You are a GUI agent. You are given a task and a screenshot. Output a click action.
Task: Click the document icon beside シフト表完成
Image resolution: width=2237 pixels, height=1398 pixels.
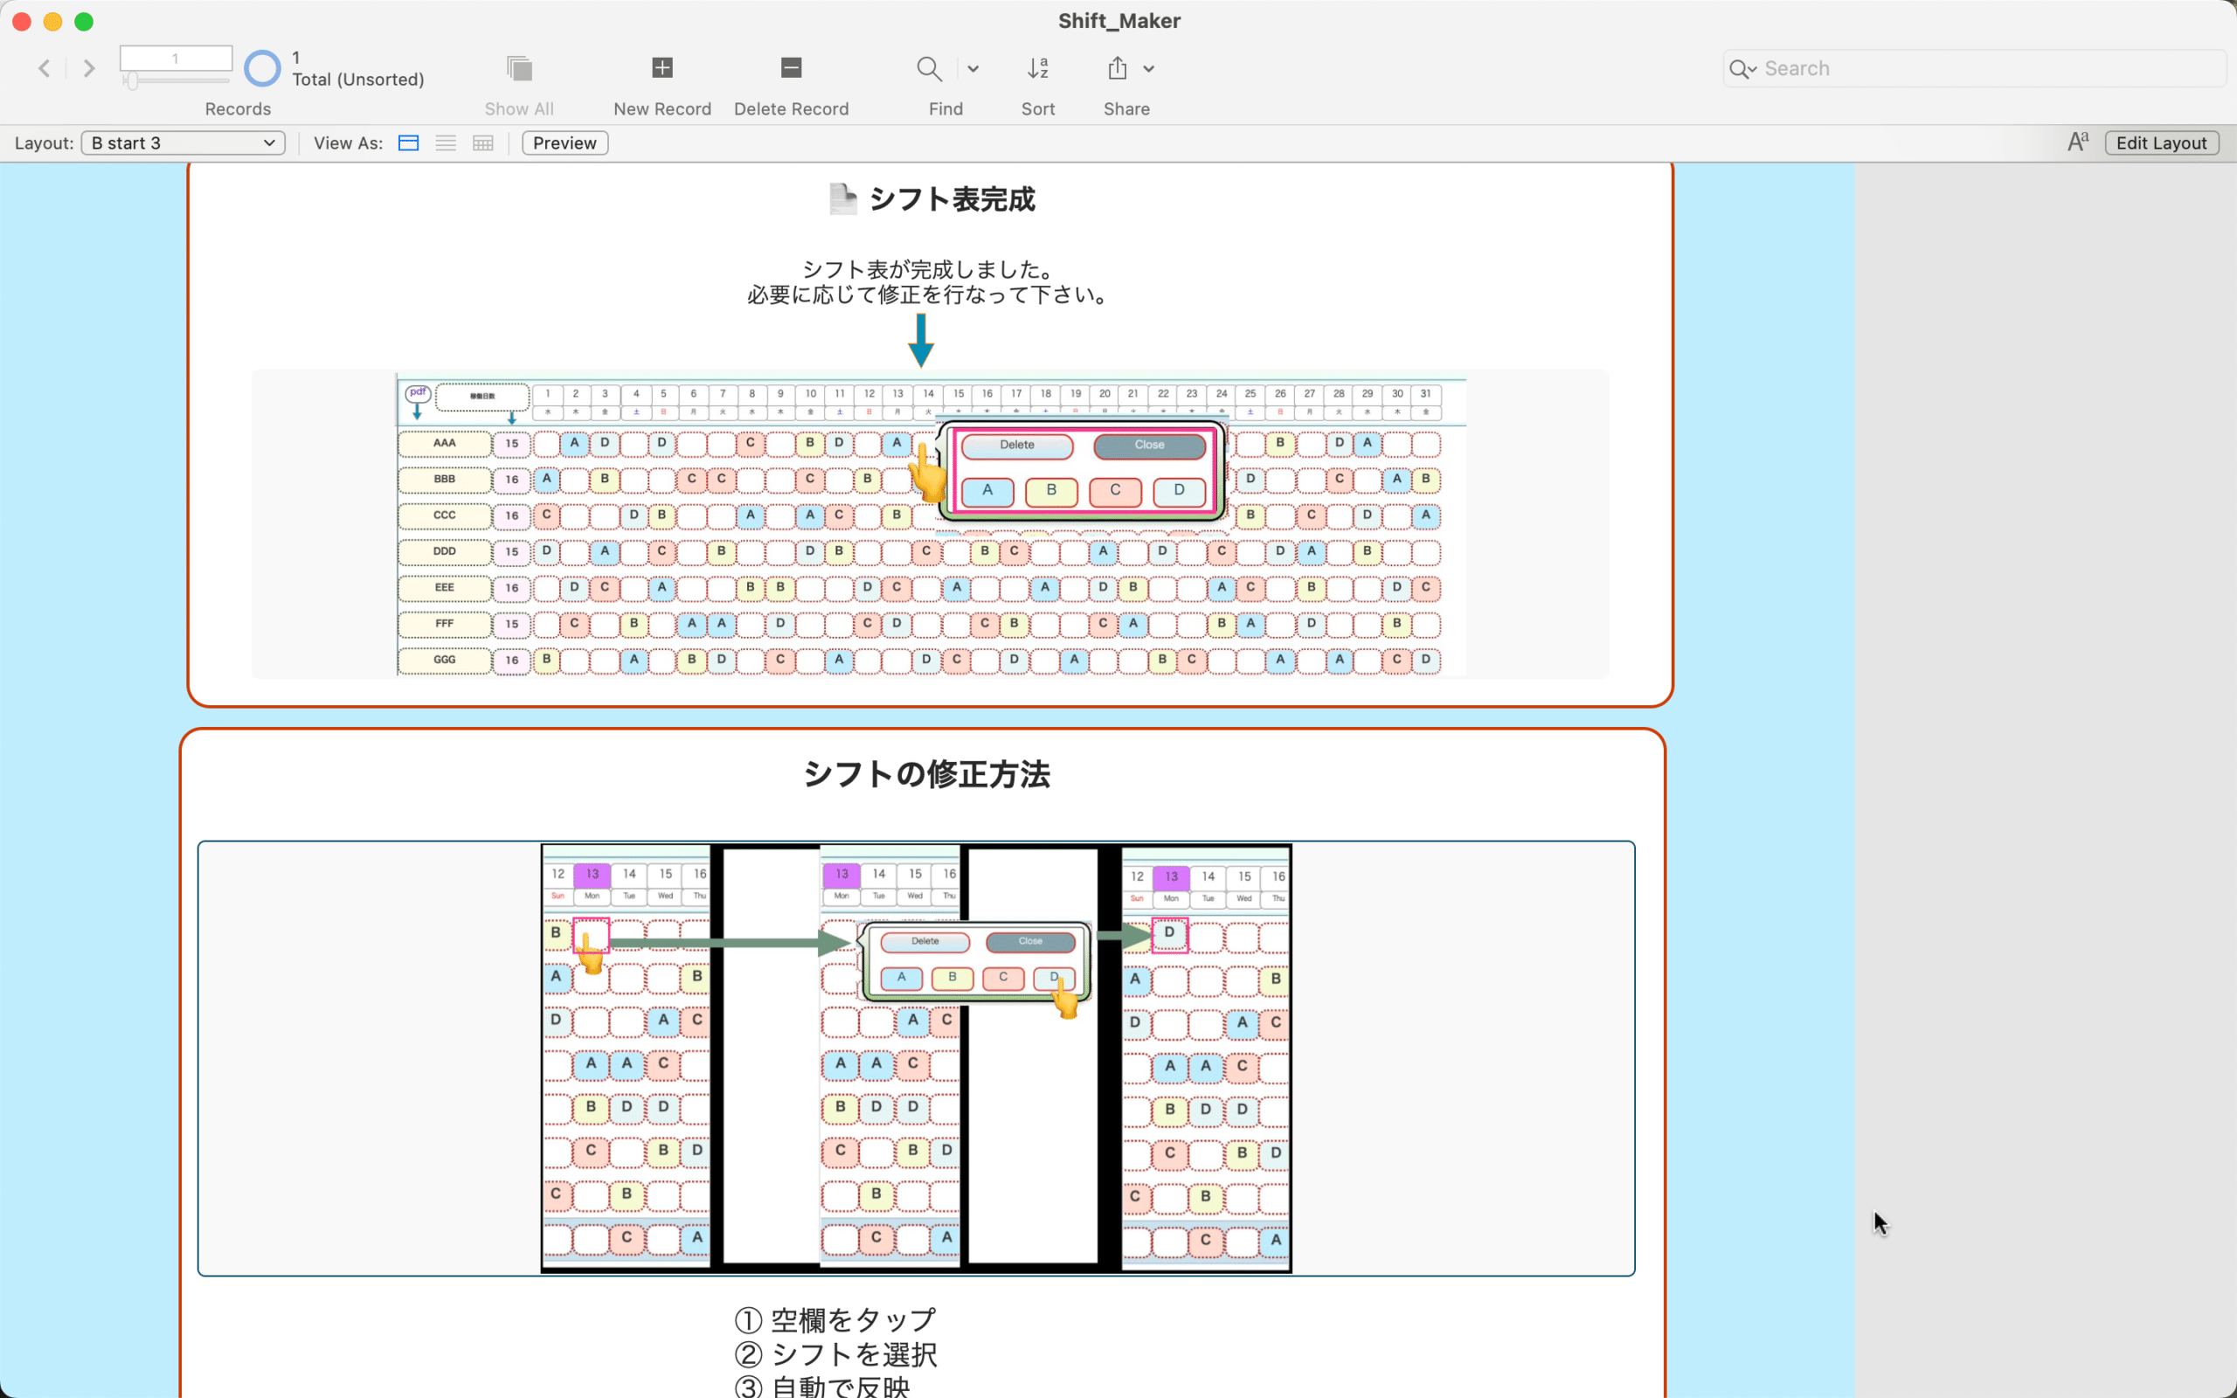[x=842, y=199]
